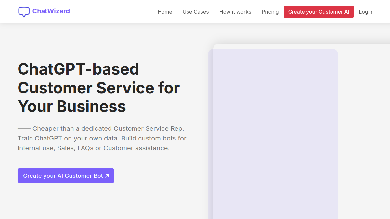Image resolution: width=390 pixels, height=219 pixels.
Task: Click the 'Train ChatGPT on your own data' sentence
Action: (69, 138)
